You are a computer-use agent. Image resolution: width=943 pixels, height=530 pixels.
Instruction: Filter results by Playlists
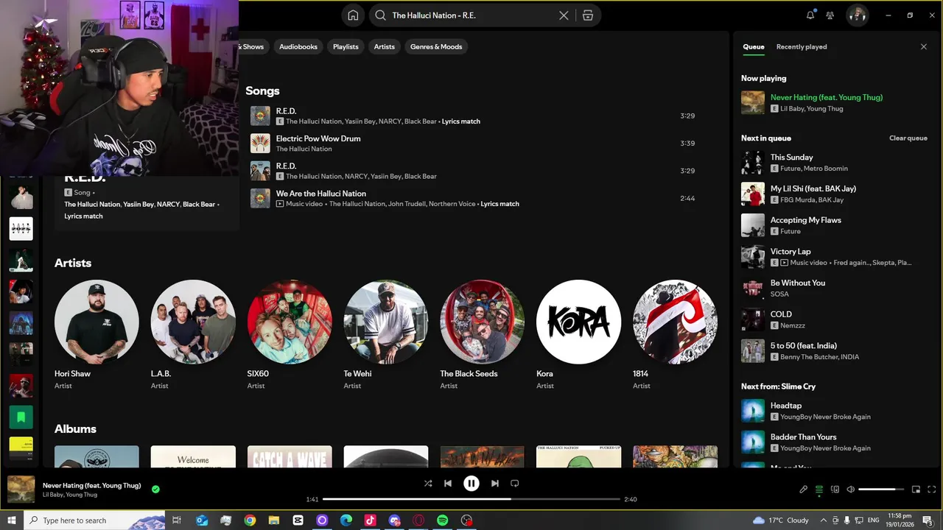click(x=346, y=46)
